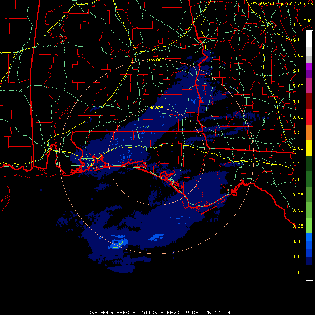Select the yellow legend swatch near 2.00

[309, 148]
